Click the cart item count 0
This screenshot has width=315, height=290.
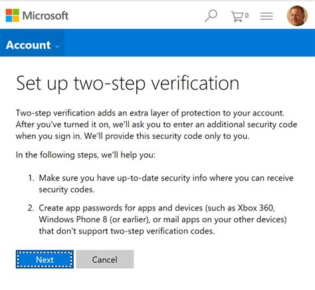click(247, 15)
